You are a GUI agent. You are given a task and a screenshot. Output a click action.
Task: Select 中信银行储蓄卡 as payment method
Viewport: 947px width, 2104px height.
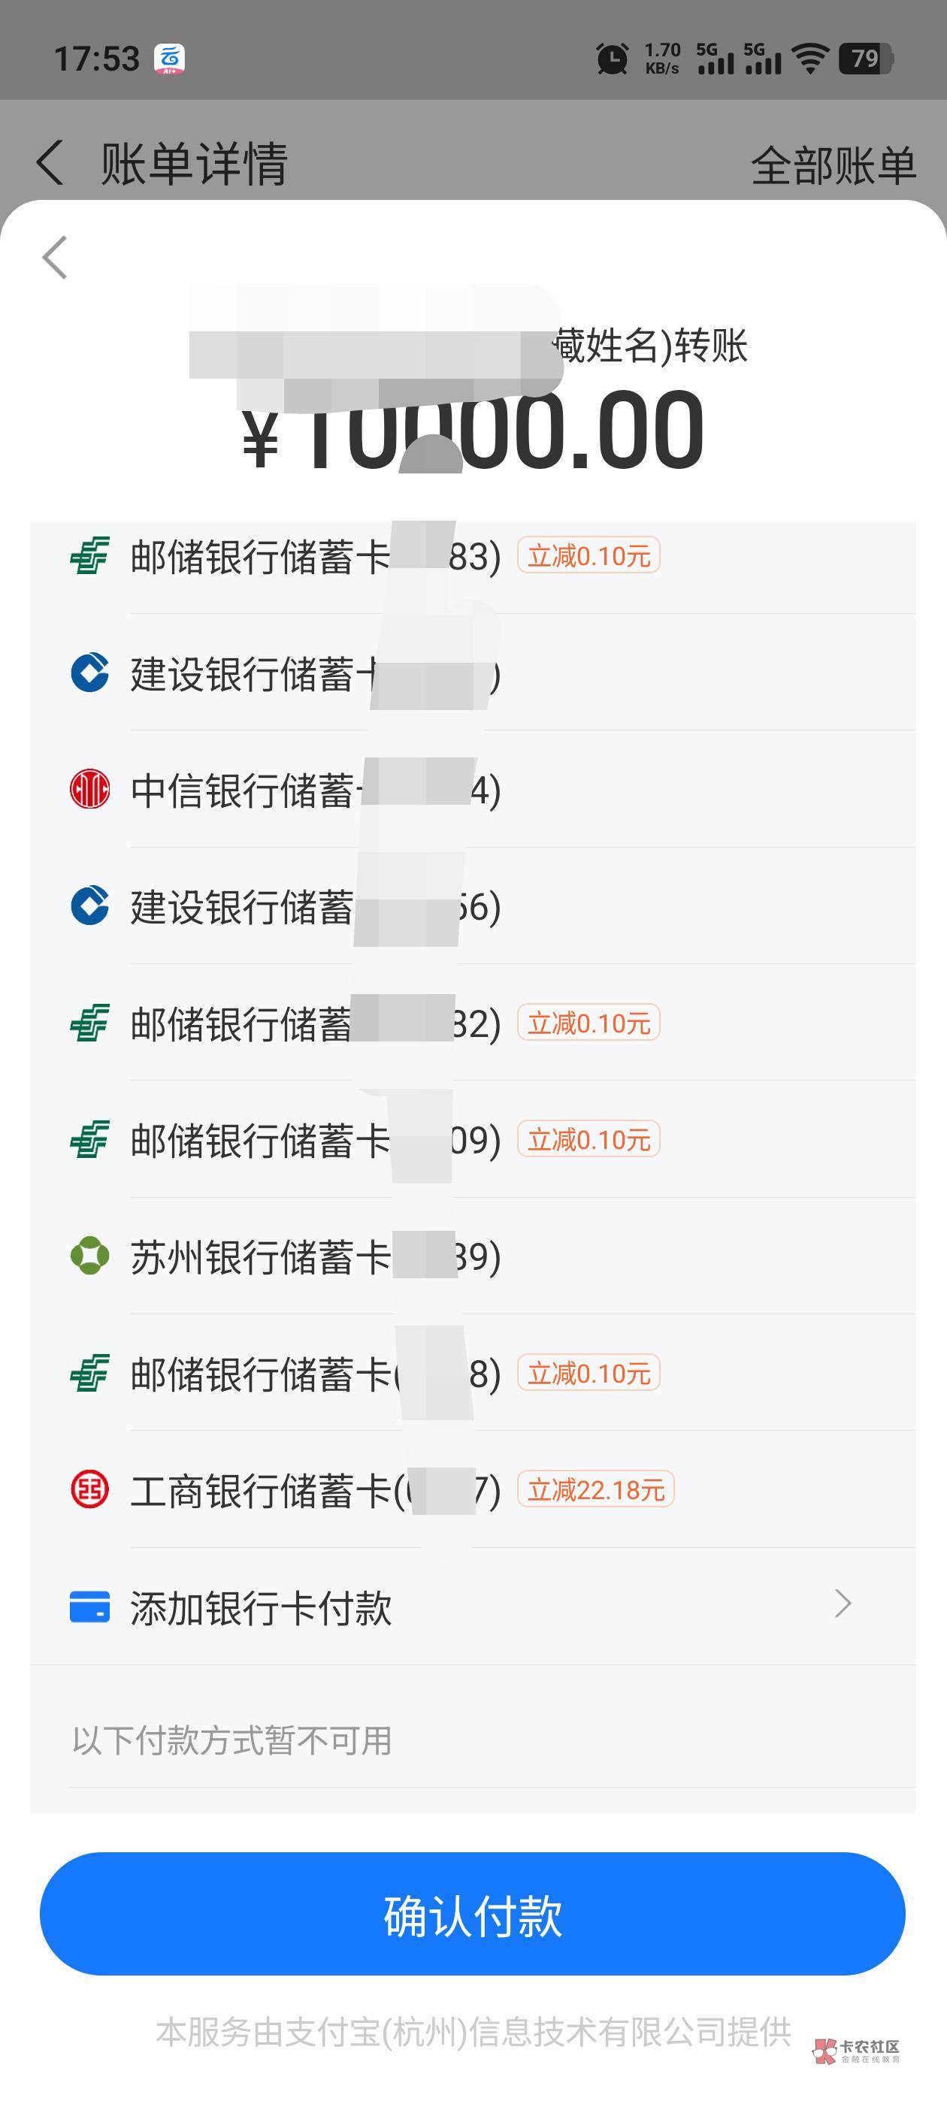point(315,791)
